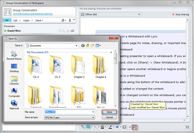Switch to the IM tab

pyautogui.click(x=7, y=20)
